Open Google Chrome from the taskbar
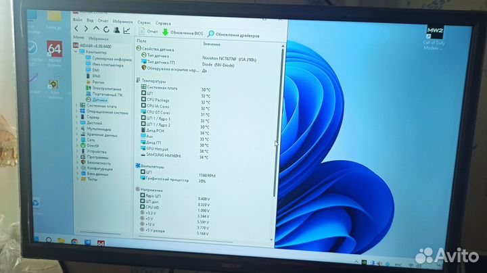 tap(74, 242)
